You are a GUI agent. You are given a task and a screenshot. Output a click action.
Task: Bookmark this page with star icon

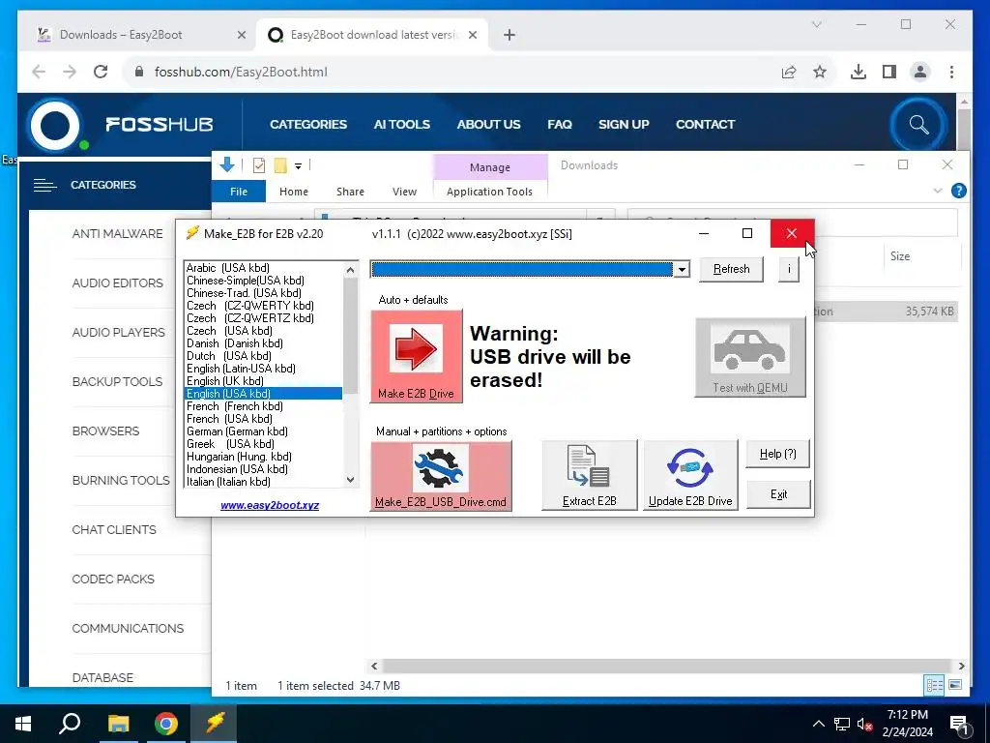(820, 72)
